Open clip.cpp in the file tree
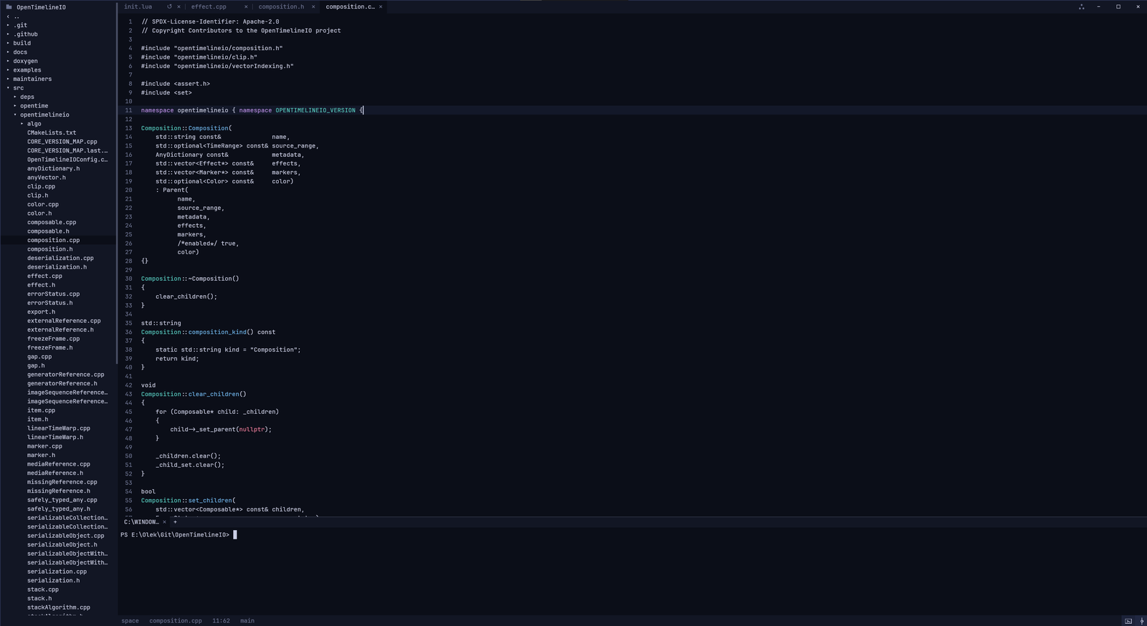The image size is (1147, 626). click(41, 186)
